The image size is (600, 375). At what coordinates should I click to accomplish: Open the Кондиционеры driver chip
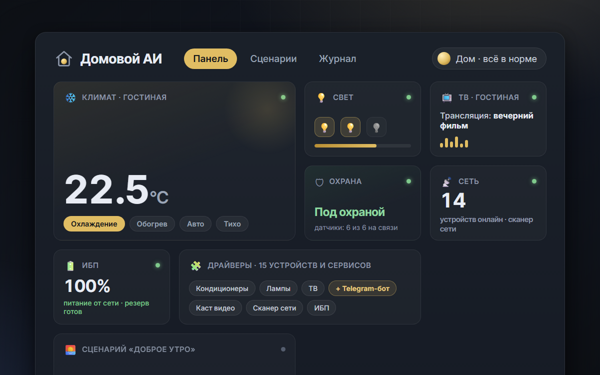(x=222, y=288)
